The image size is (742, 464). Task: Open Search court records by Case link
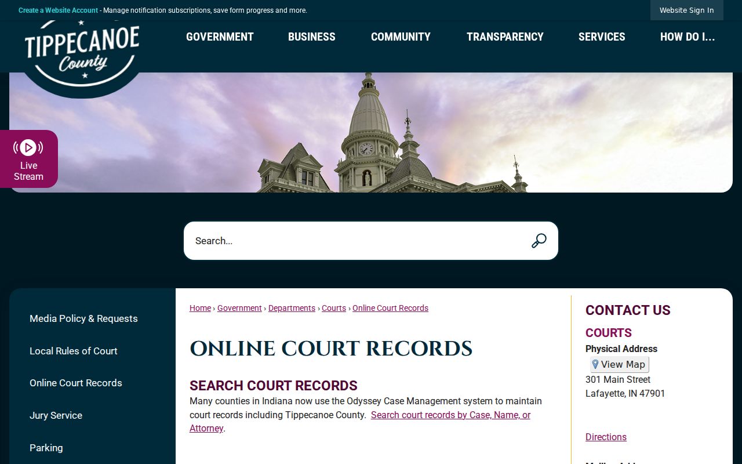click(360, 422)
